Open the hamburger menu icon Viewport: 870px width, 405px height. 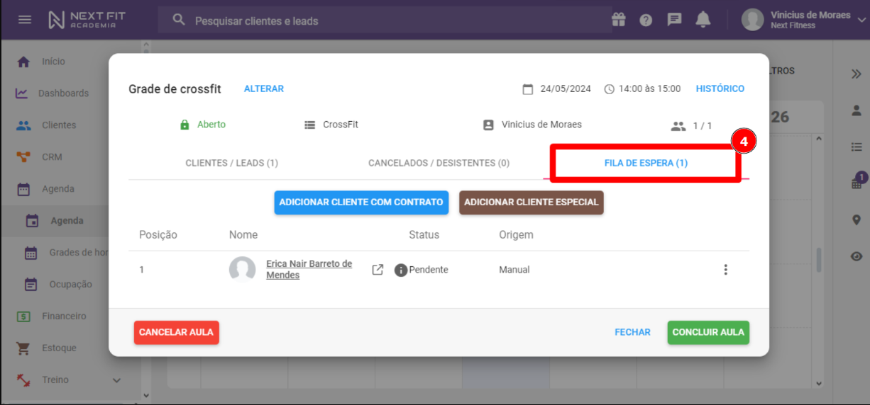[25, 20]
